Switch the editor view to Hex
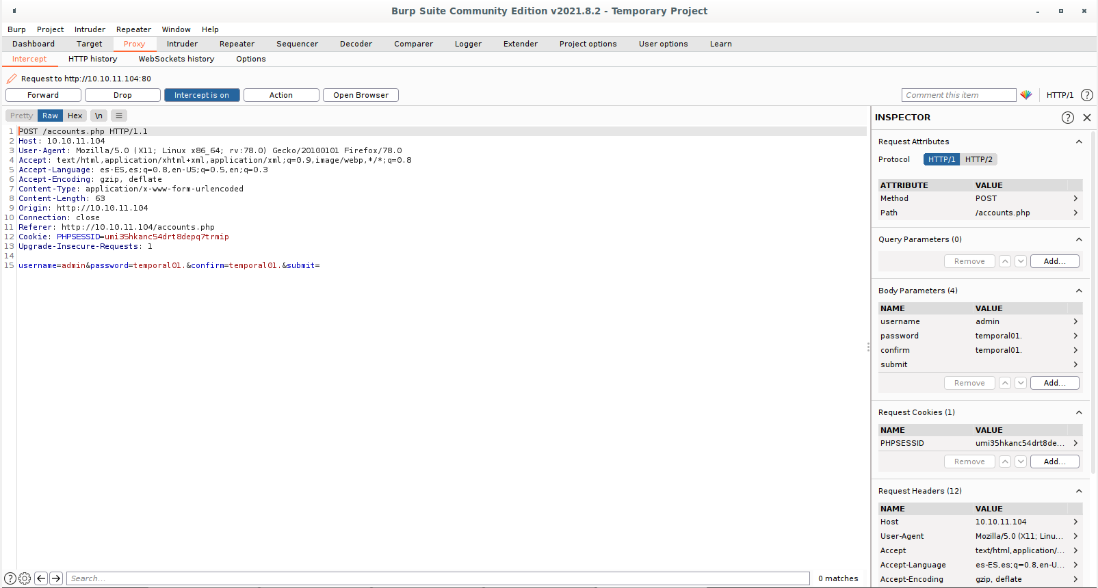The image size is (1098, 588). [x=75, y=116]
